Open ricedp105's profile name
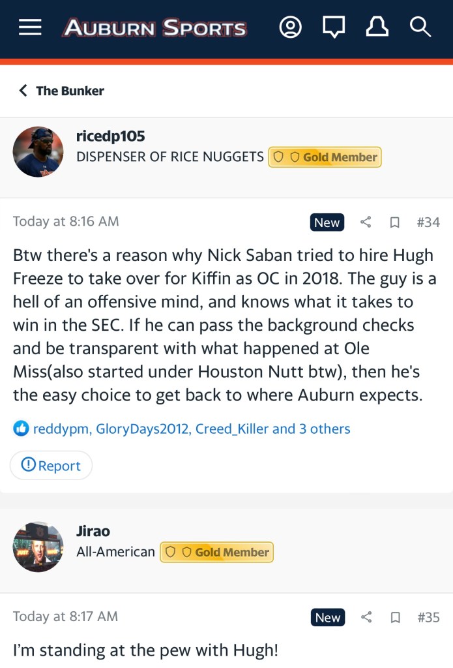The width and height of the screenshot is (453, 668). 110,136
